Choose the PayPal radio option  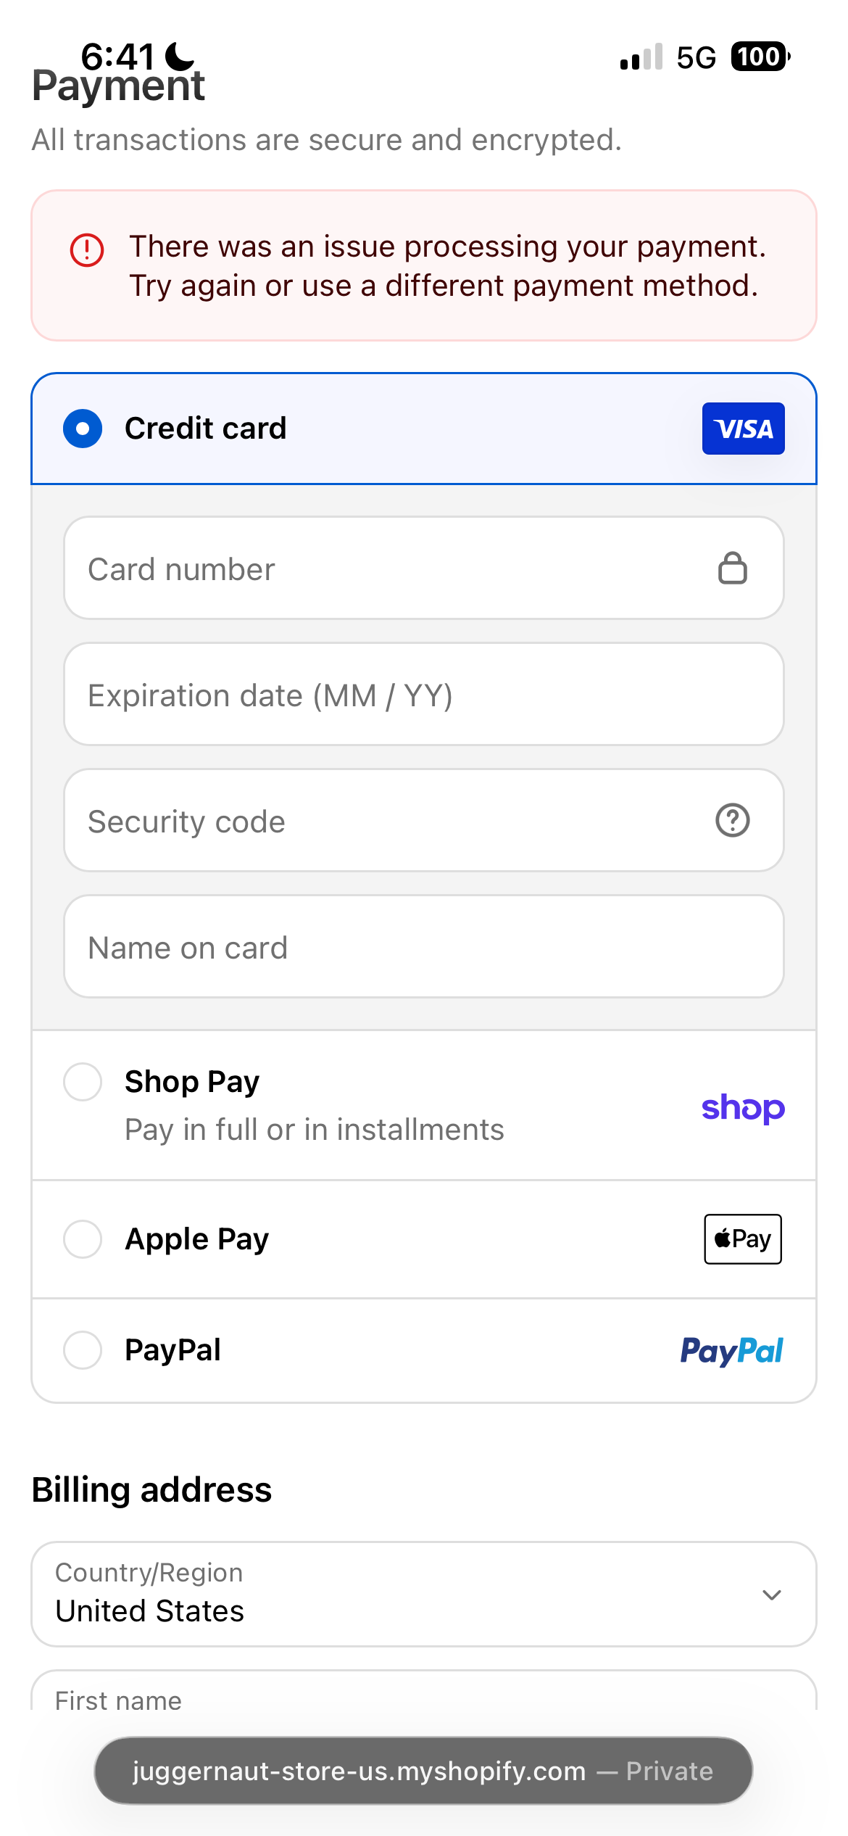pos(83,1350)
